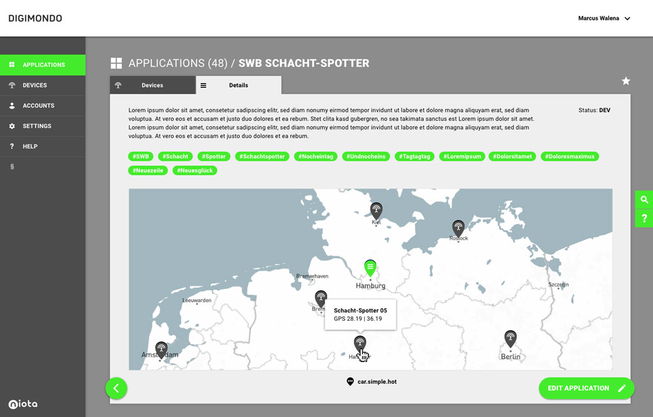Select the Details tab
This screenshot has width=653, height=417.
(x=238, y=85)
